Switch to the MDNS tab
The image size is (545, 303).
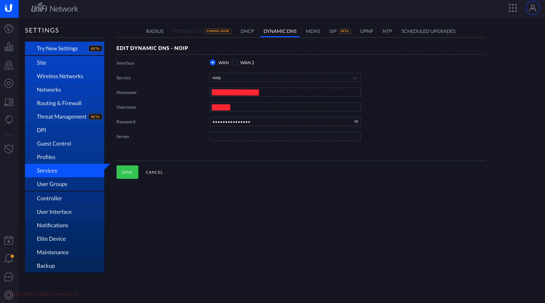(313, 31)
